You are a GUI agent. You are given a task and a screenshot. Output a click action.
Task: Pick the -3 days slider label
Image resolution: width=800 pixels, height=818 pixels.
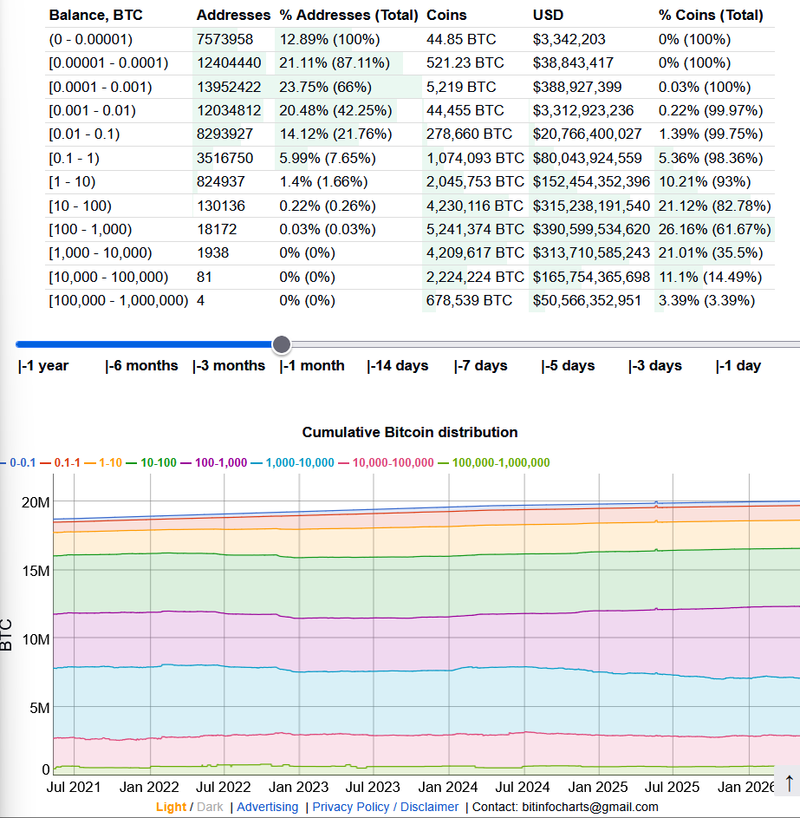coord(655,366)
